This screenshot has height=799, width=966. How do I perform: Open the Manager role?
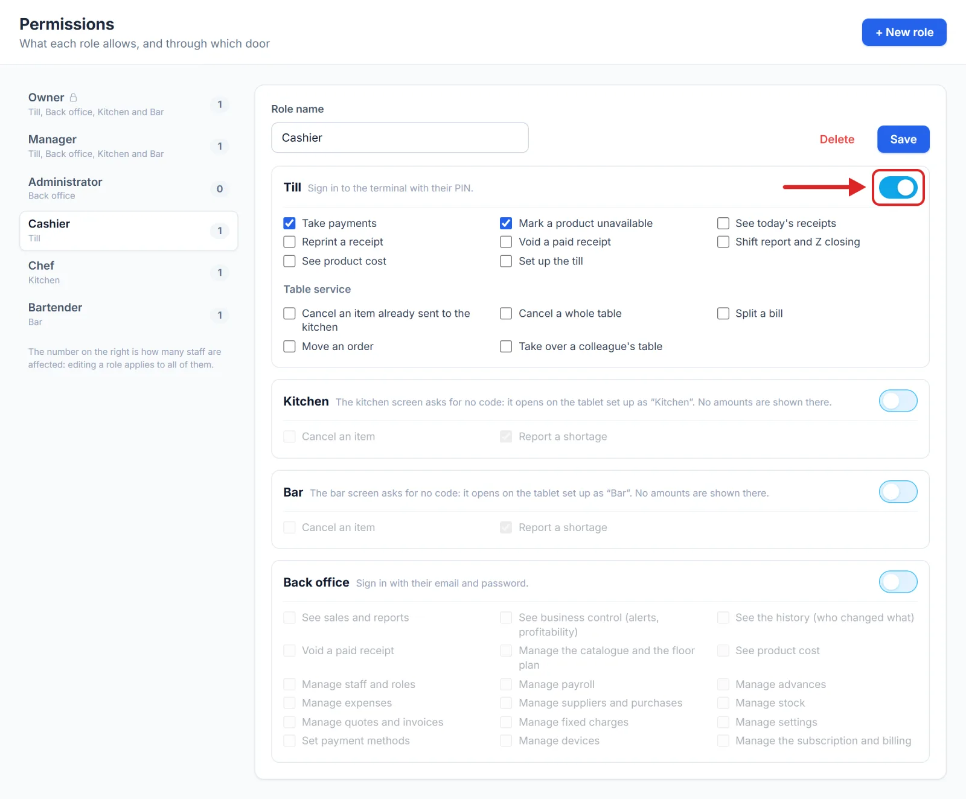(129, 146)
